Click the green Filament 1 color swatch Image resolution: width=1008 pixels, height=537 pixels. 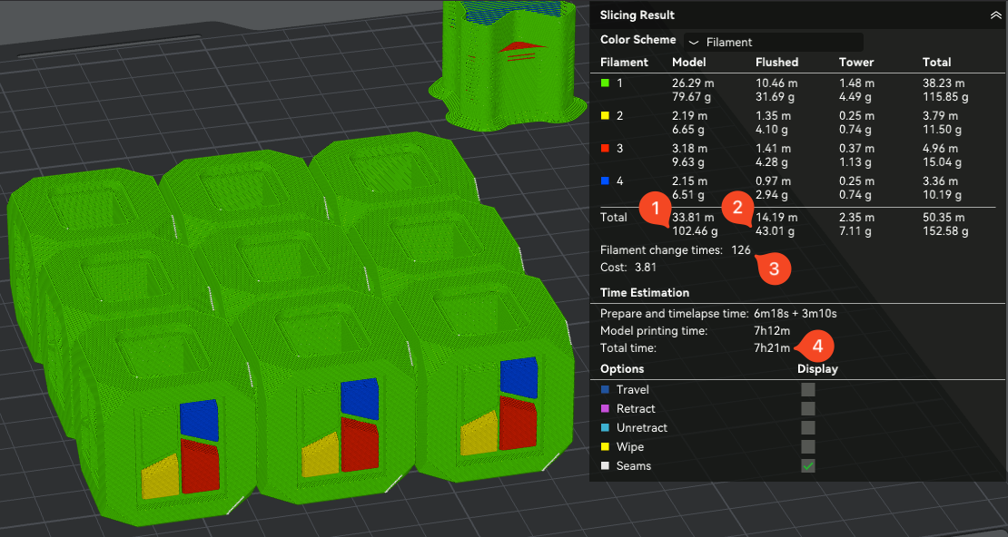605,83
